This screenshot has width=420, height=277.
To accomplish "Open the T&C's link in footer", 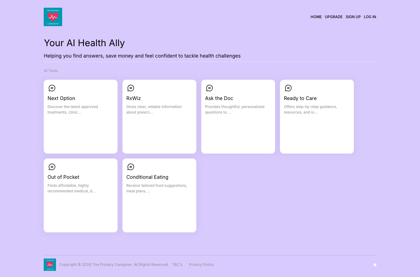I will click(x=177, y=265).
